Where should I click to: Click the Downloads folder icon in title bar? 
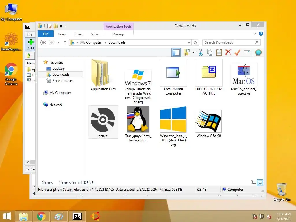pyautogui.click(x=40, y=26)
